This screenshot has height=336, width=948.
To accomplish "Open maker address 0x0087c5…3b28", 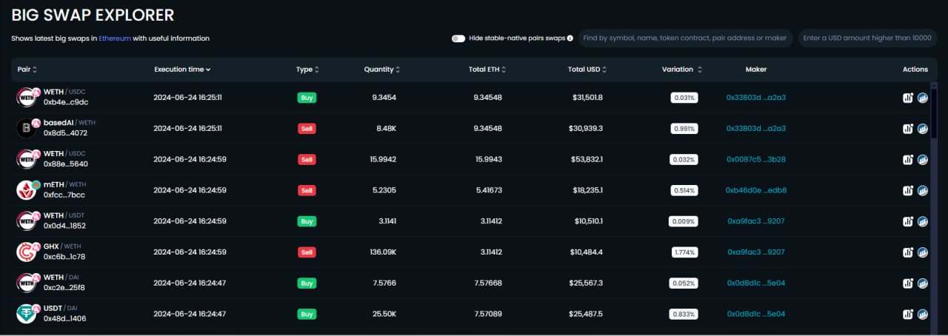I will (x=755, y=159).
